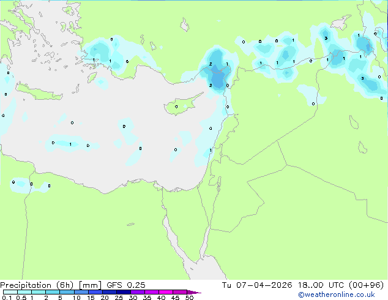Screen dimensions: 388x300
Task: Click the '0.1' legend scale label
Action: [7, 298]
